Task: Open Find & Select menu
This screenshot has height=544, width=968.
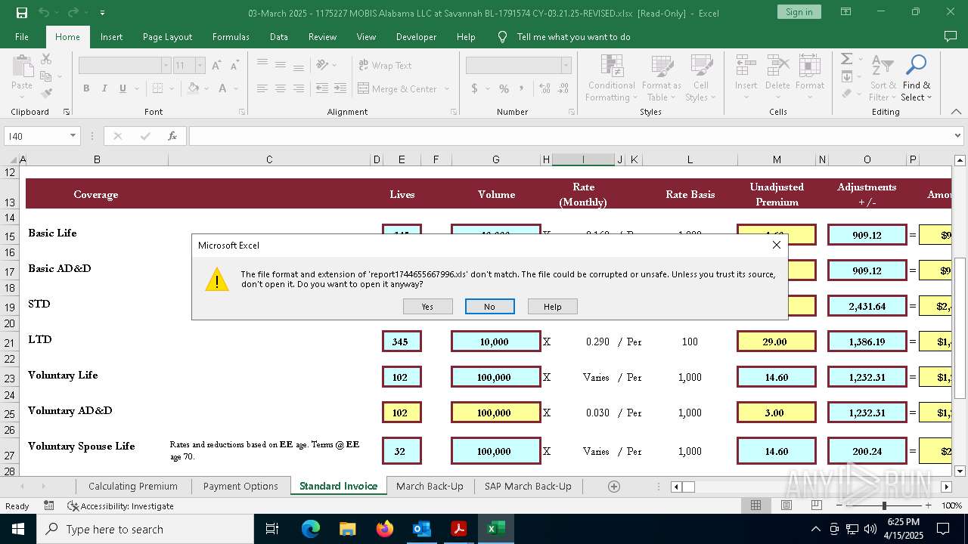Action: point(916,79)
